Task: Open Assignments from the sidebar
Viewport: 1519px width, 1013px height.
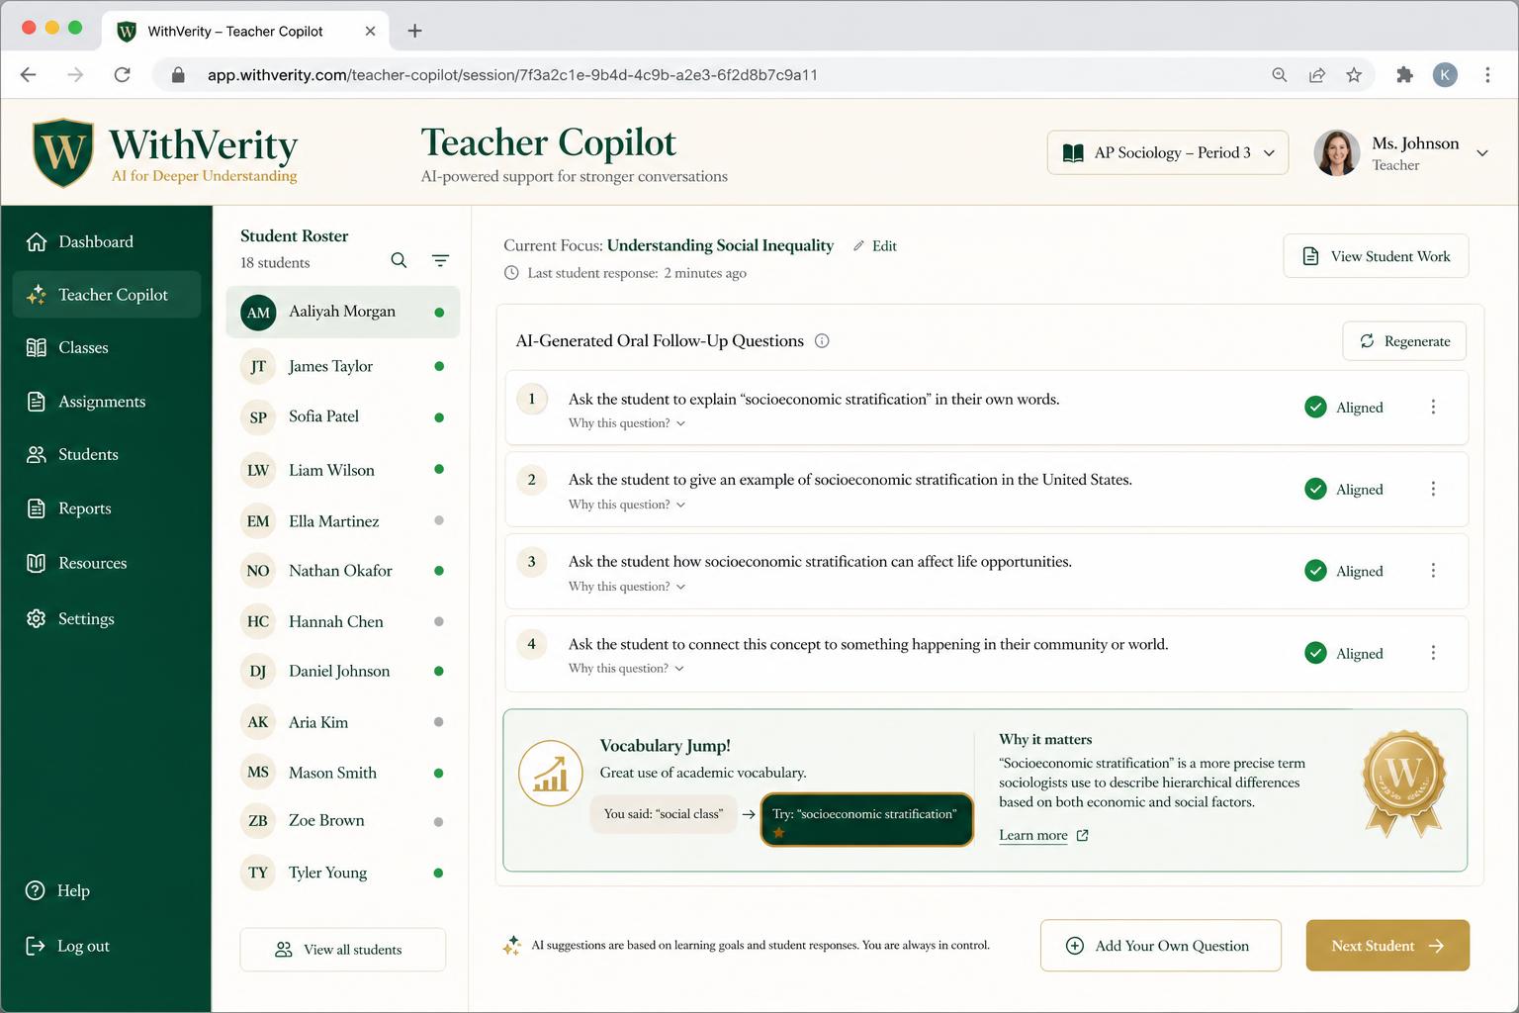Action: [107, 402]
